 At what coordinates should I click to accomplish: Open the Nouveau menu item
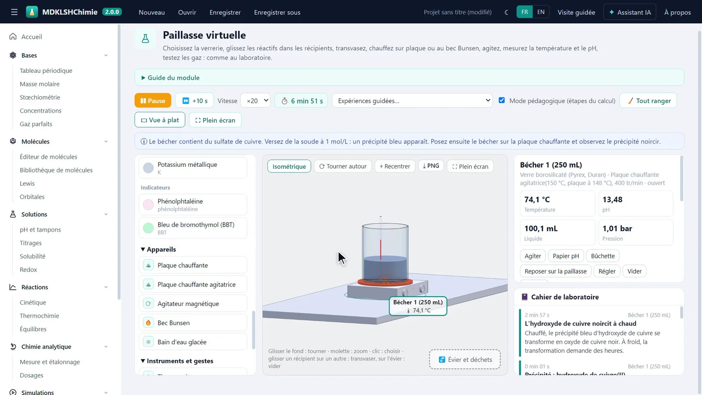tap(152, 12)
